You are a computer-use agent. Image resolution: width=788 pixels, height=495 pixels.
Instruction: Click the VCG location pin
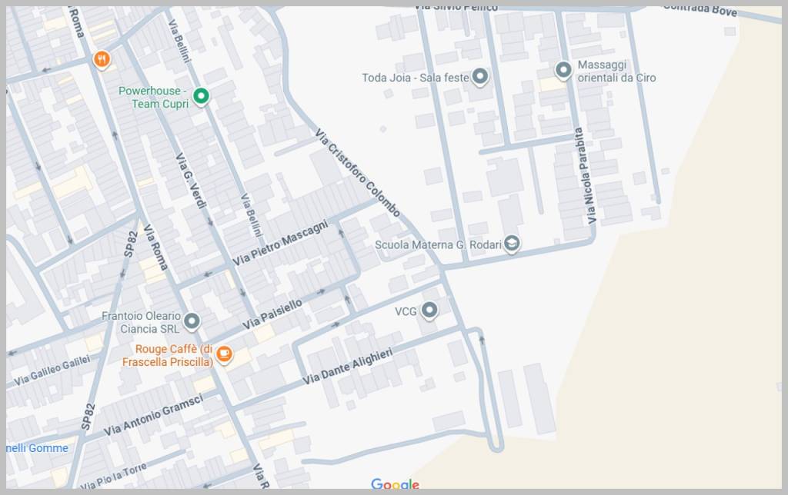click(x=429, y=311)
